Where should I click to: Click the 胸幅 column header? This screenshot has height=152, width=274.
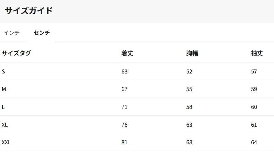pyautogui.click(x=192, y=53)
